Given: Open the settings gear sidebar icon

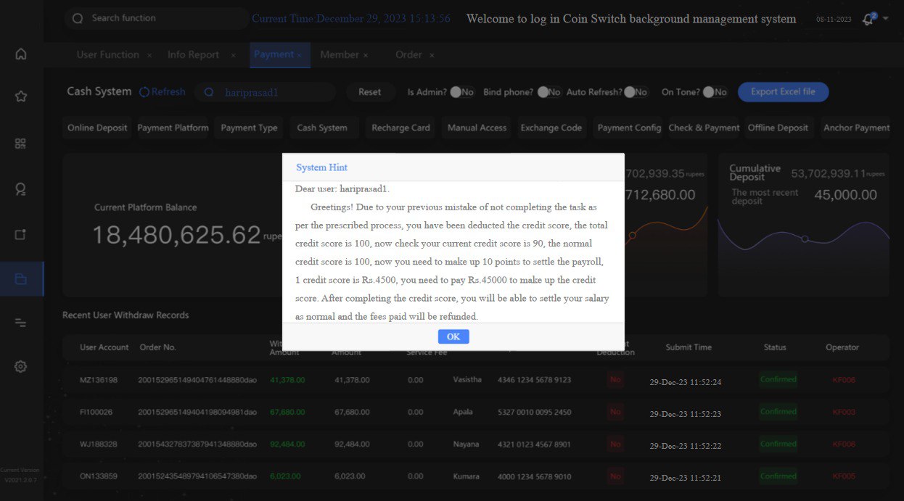Looking at the screenshot, I should (x=21, y=367).
